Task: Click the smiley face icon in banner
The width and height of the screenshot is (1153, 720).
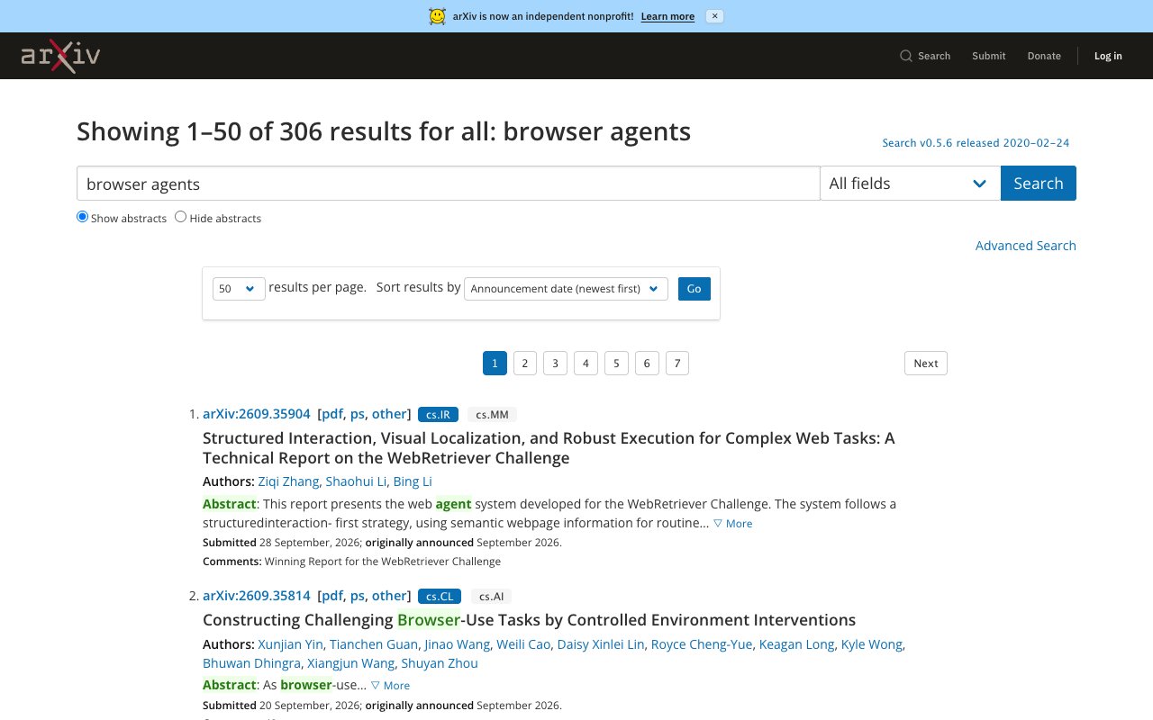Action: coord(437,16)
